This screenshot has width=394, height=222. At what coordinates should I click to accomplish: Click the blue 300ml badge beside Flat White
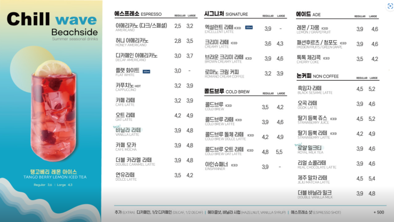point(146,72)
